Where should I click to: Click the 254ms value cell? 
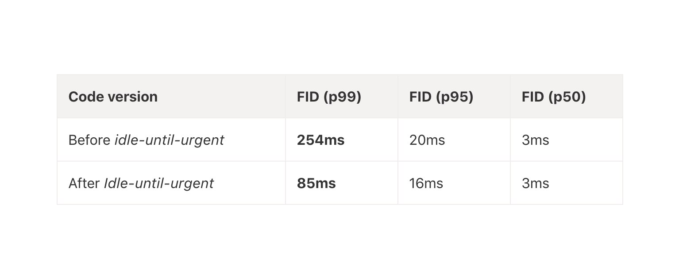click(320, 140)
